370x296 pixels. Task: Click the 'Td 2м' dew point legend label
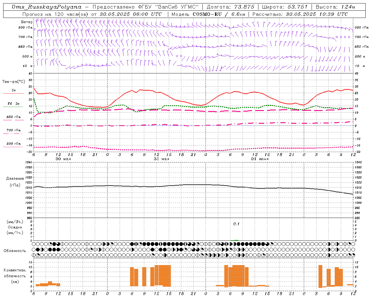(x=13, y=103)
